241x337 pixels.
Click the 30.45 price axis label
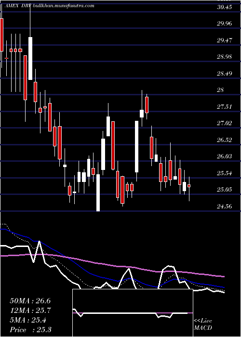coord(225,7)
